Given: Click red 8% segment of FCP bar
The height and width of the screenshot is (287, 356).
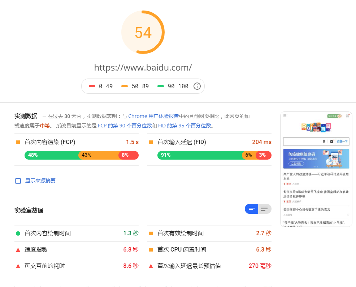Looking at the screenshot, I should [129, 155].
